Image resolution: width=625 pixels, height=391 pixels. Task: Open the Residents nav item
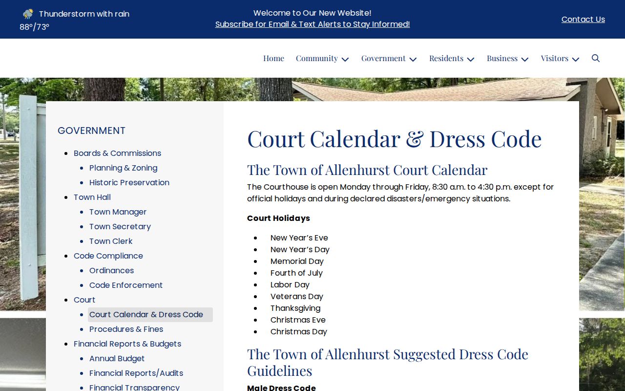(x=446, y=58)
